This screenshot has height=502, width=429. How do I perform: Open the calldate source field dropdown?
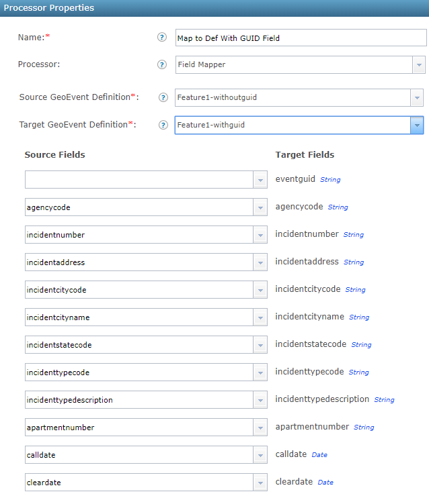(x=260, y=455)
